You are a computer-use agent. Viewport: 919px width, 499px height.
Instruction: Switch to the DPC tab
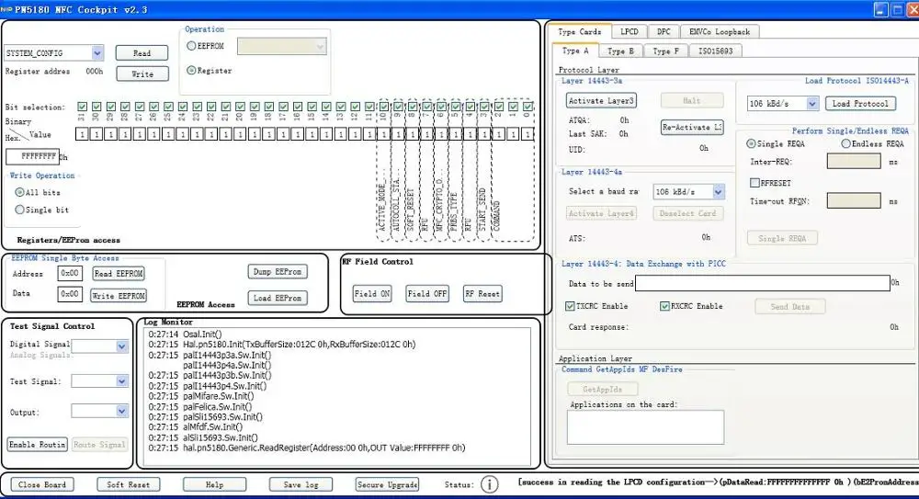coord(664,31)
